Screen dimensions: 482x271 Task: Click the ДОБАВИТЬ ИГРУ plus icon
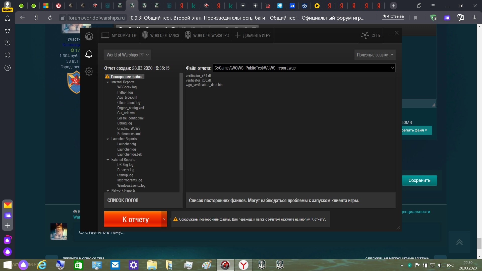click(237, 35)
